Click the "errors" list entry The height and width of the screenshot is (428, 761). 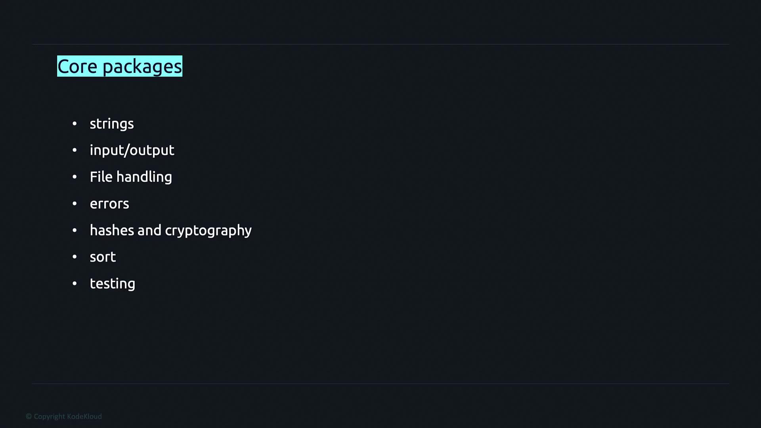coord(109,204)
